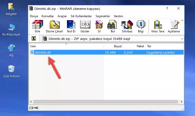Open the Dosya menu
195x116 pixels.
(34, 16)
